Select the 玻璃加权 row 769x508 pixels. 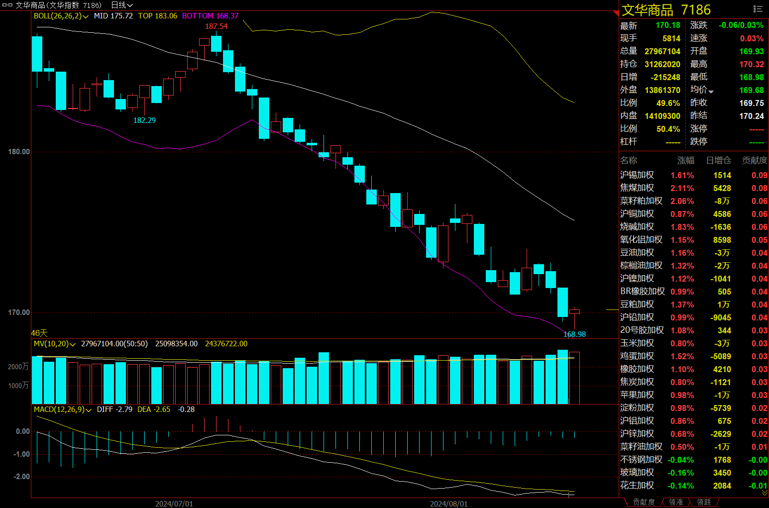[x=694, y=473]
